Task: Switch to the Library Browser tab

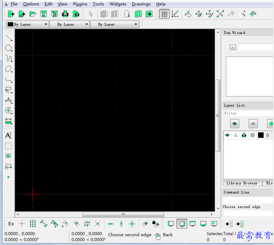Action: point(242,183)
